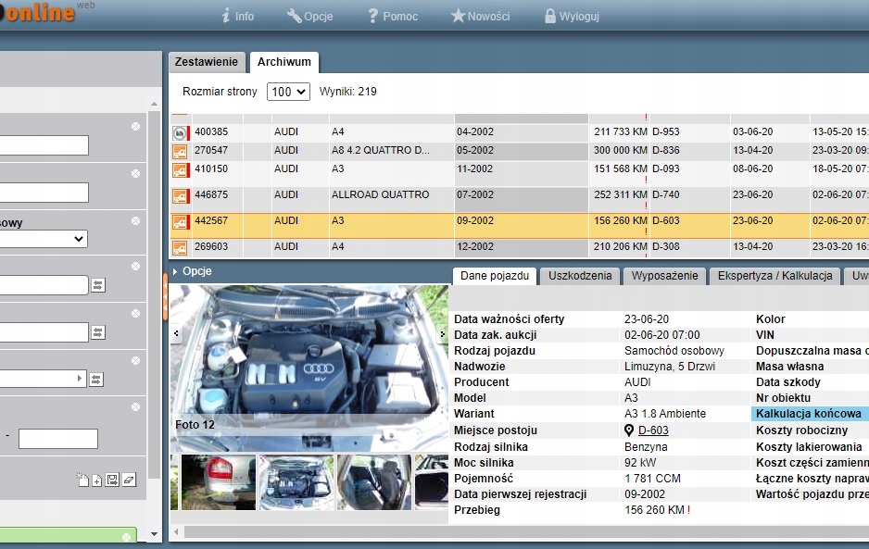Click the Opcje wrench icon in header
The width and height of the screenshot is (869, 549).
[x=295, y=16]
